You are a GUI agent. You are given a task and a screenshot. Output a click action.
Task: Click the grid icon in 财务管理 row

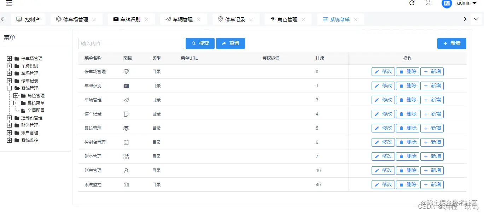pyautogui.click(x=126, y=156)
